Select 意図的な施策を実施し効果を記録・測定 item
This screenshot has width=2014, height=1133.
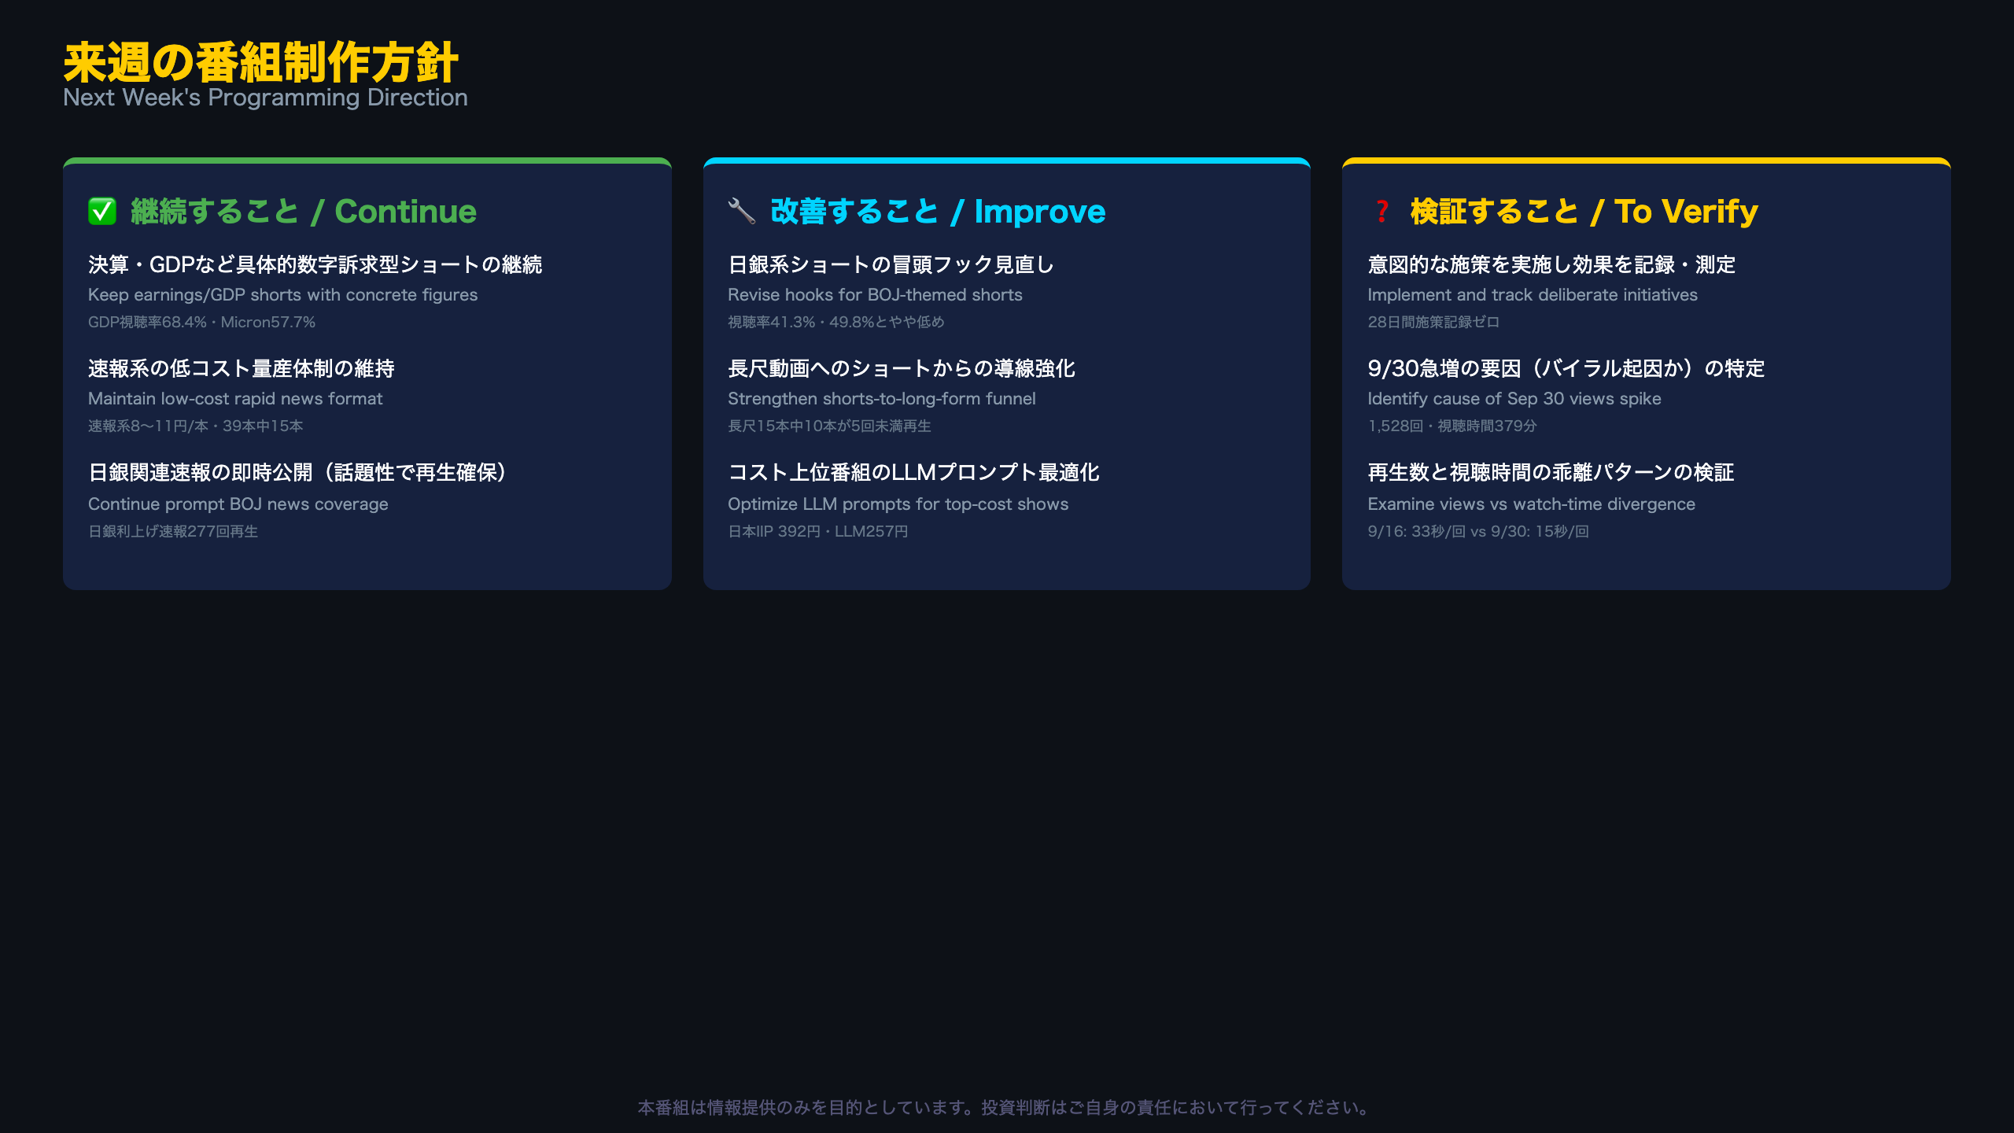pyautogui.click(x=1551, y=264)
